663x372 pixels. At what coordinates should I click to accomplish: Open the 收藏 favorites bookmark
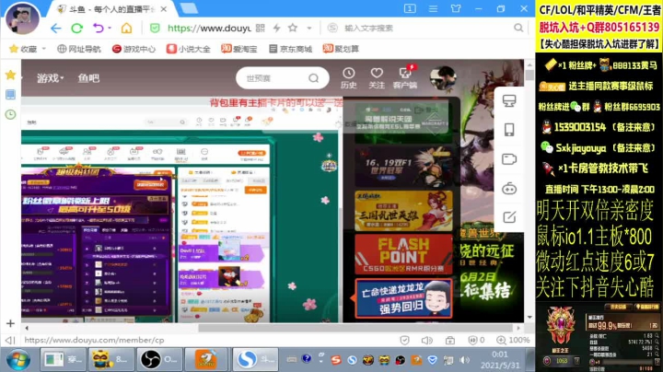coord(23,49)
